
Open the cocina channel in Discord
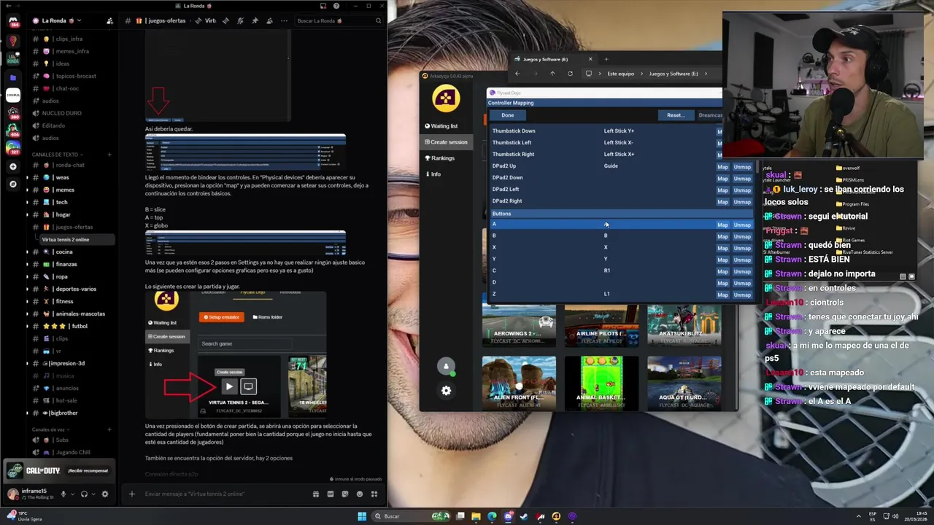[x=68, y=252]
